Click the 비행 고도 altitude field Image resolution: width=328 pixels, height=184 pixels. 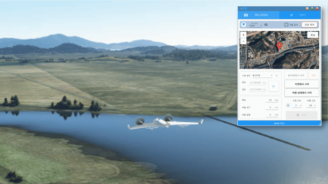[309, 105]
